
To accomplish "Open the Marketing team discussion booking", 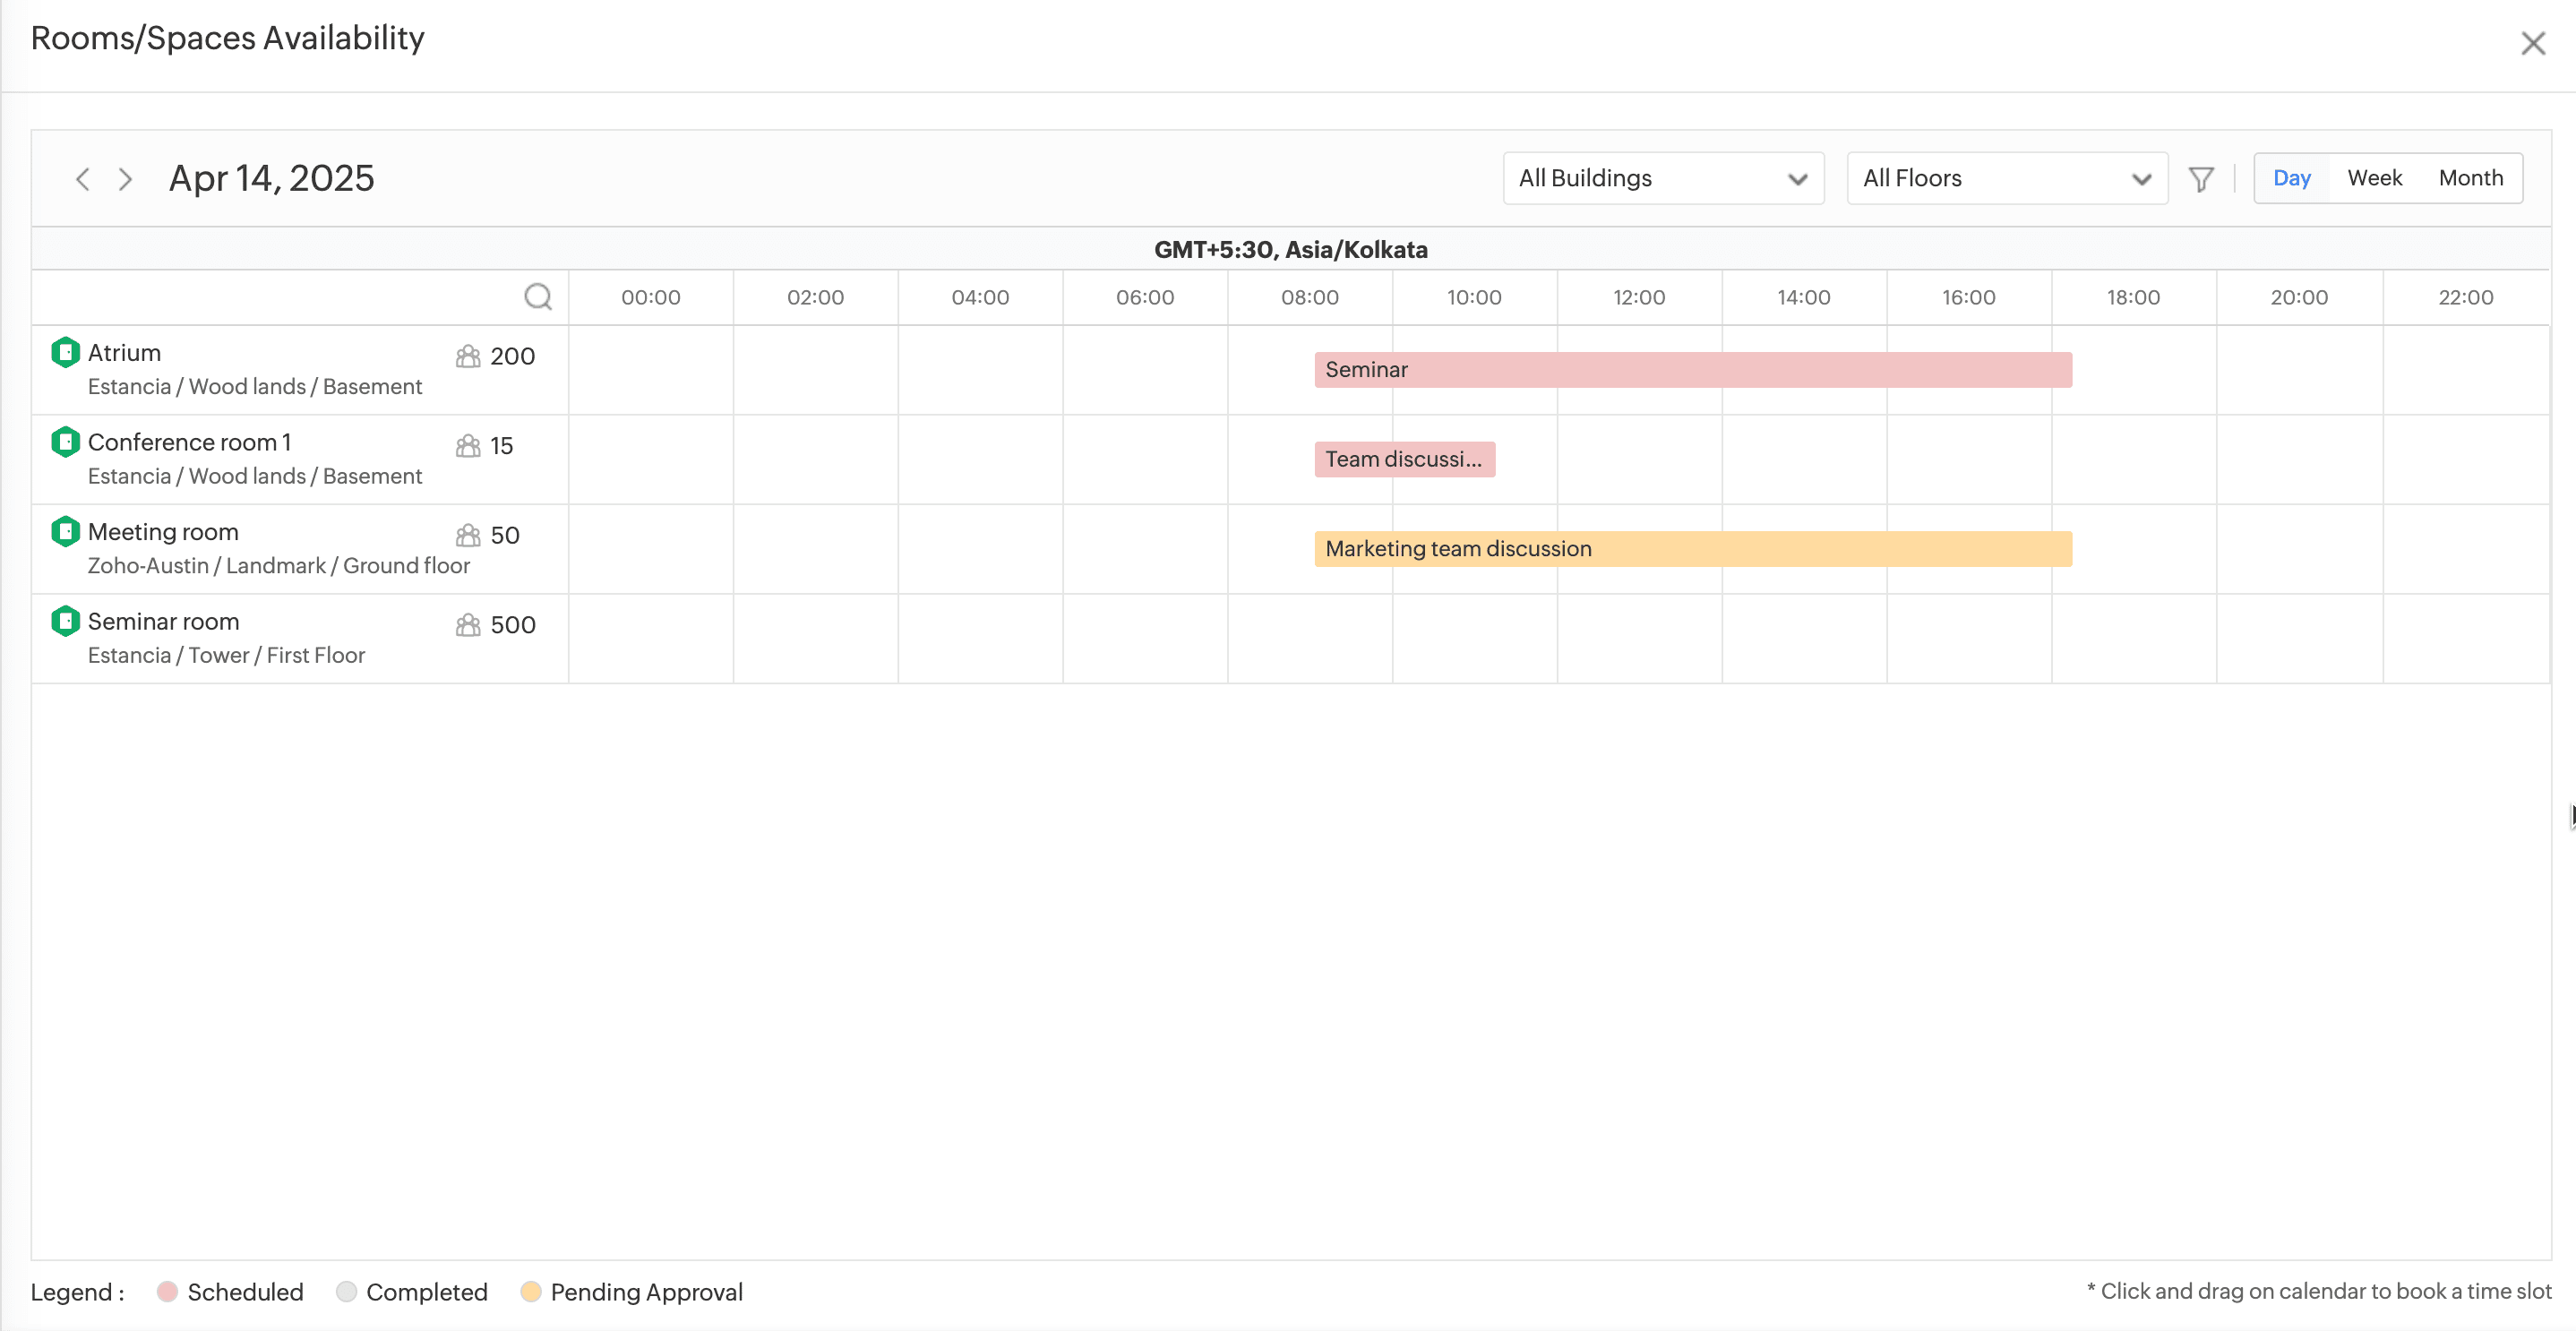I will (1692, 549).
